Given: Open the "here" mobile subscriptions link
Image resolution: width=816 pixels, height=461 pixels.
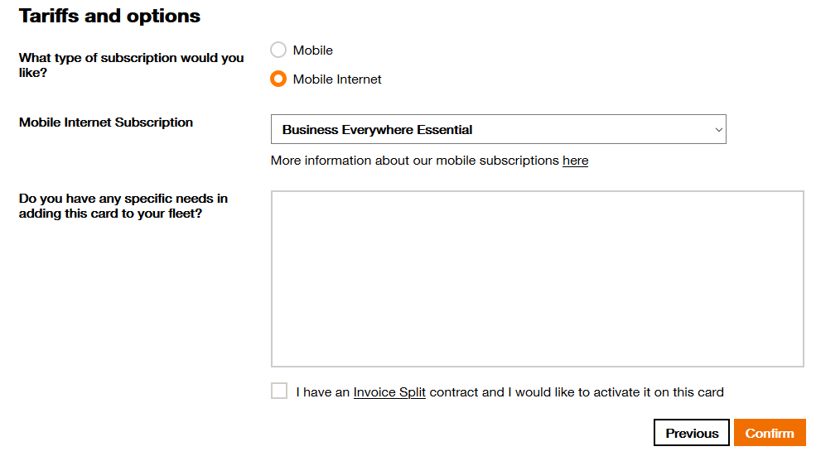Looking at the screenshot, I should [575, 161].
